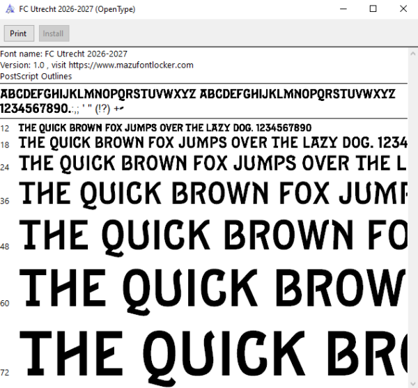
Task: Click the Print button
Action: point(19,33)
